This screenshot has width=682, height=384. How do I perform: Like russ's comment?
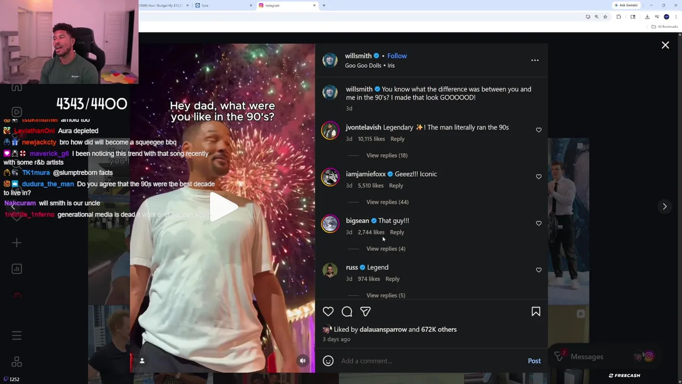coord(539,270)
